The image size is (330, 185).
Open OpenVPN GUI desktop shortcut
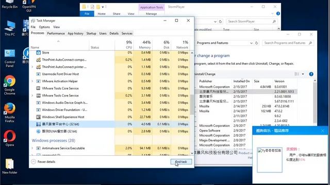(x=29, y=6)
